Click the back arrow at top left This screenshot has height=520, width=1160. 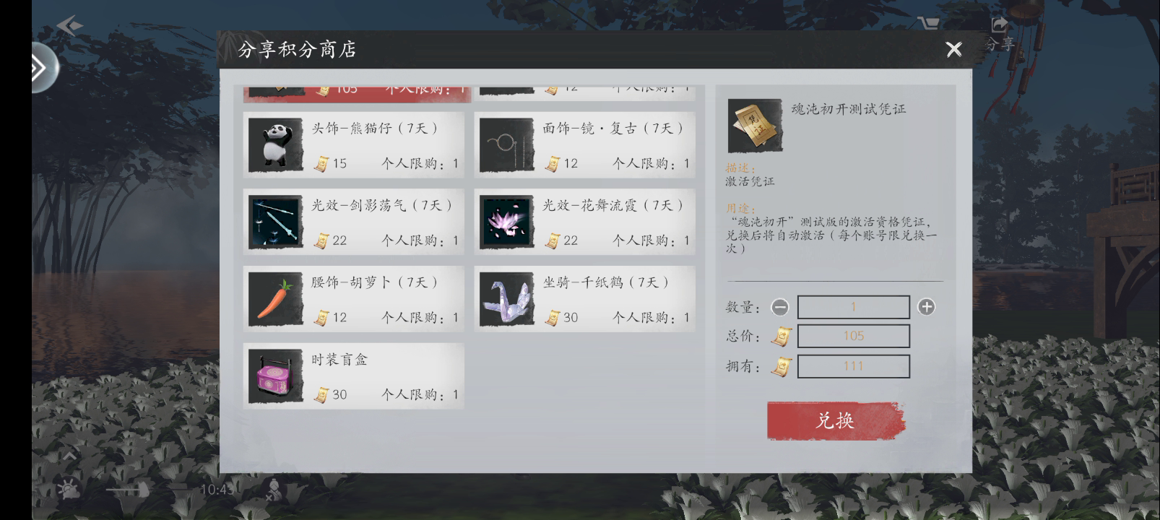click(x=69, y=26)
